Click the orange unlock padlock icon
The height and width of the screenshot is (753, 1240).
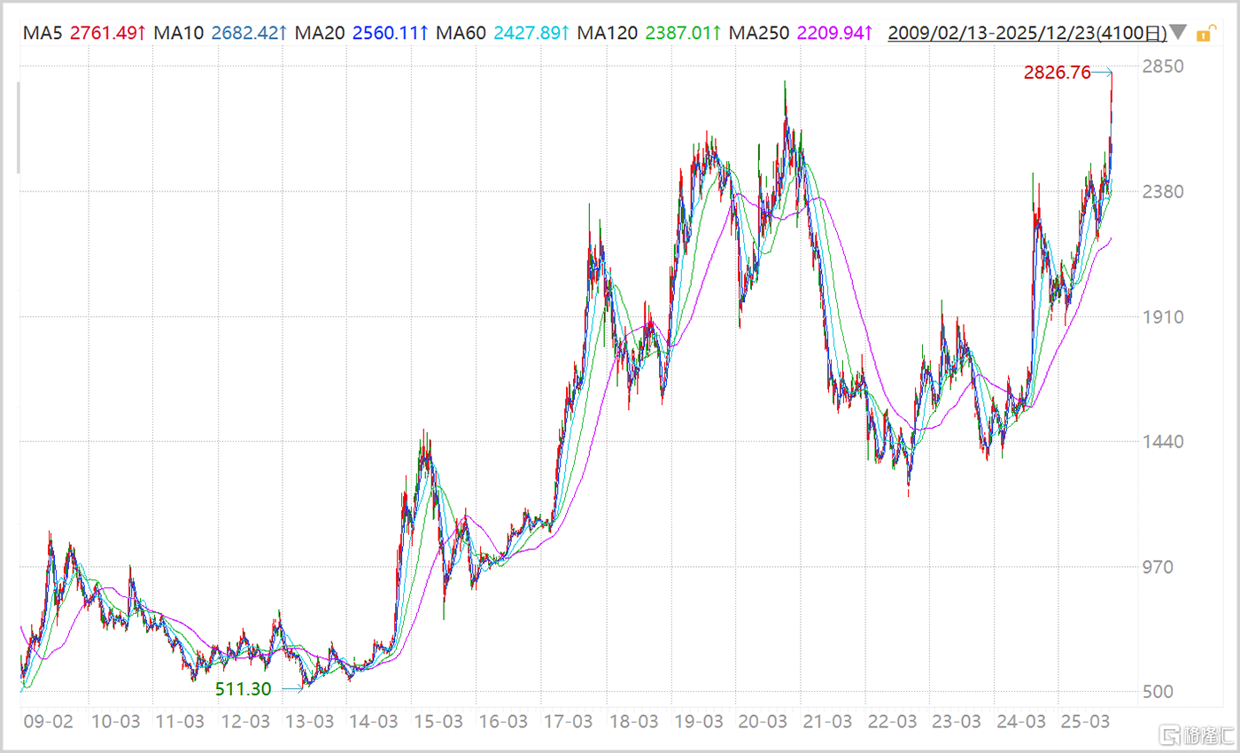pyautogui.click(x=1204, y=35)
